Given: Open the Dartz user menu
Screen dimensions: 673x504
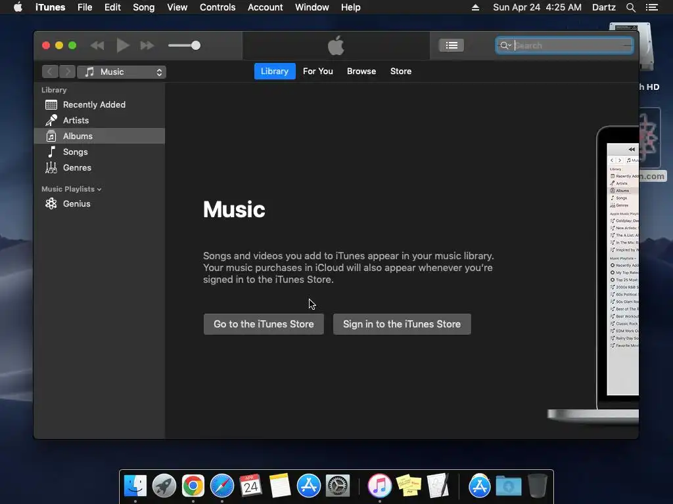Looking at the screenshot, I should click(x=603, y=7).
